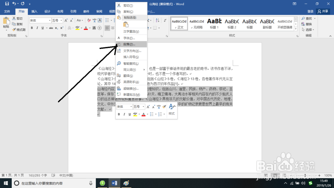Open 段落(P)... from the context menu
This screenshot has width=334, height=188.
[131, 44]
